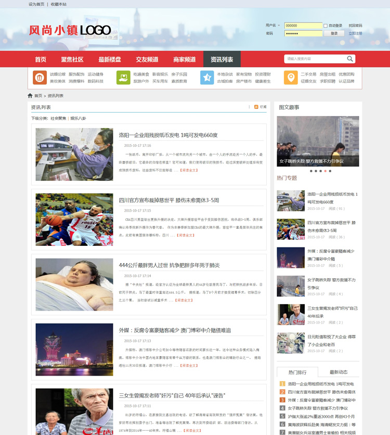The width and height of the screenshot is (390, 435).
Task: Open 女子跳桥失踪 警方救援不力 in 热门专题
Action: coord(332,284)
